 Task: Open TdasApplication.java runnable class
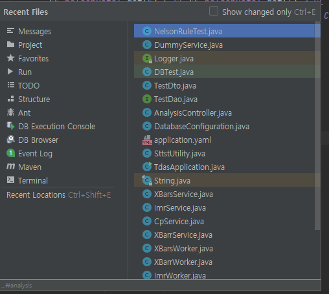coord(224,167)
